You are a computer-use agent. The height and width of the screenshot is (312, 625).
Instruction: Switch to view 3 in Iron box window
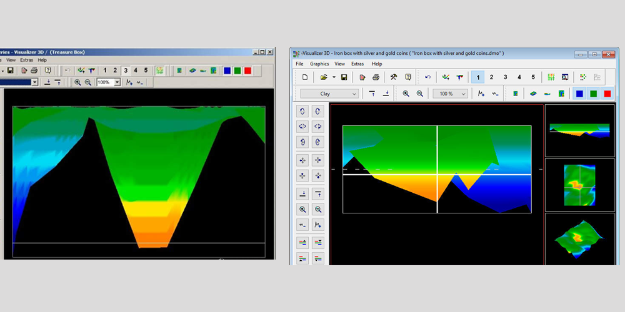(x=505, y=77)
